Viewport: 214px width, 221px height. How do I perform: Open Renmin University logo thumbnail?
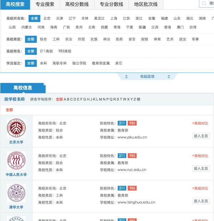[16, 161]
